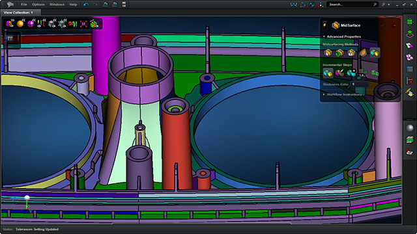The image size is (417, 234).
Task: Click the blue polygon selection icon
Action: click(303, 5)
